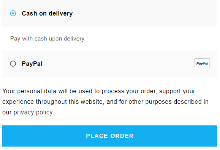Select the Cash on delivery radio button
This screenshot has width=220, height=150.
pyautogui.click(x=13, y=13)
